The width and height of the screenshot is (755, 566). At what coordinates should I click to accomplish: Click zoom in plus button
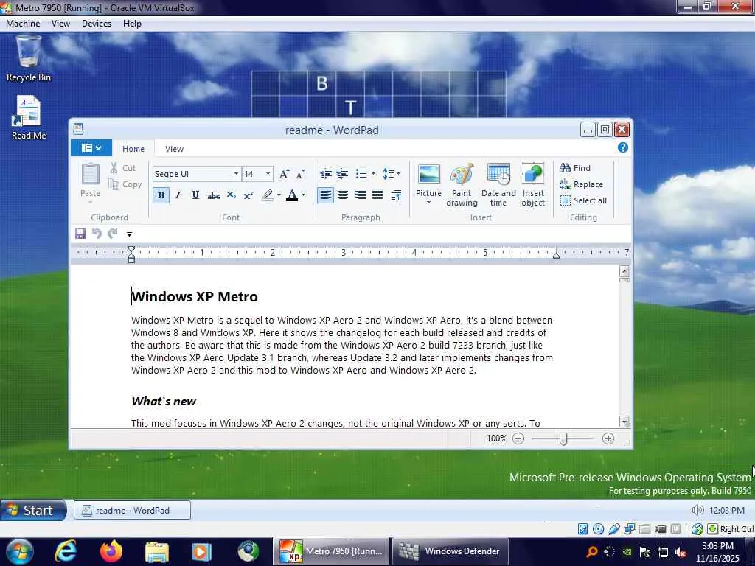[608, 439]
